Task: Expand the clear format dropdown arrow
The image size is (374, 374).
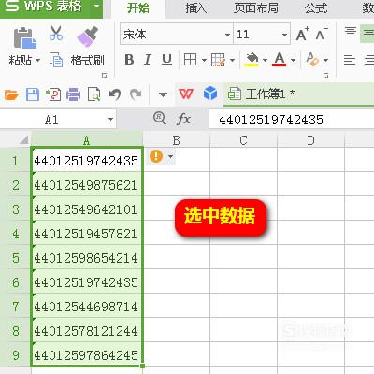Action: 325,60
